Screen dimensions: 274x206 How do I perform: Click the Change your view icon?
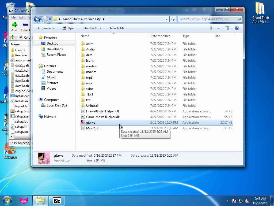[x=212, y=28]
